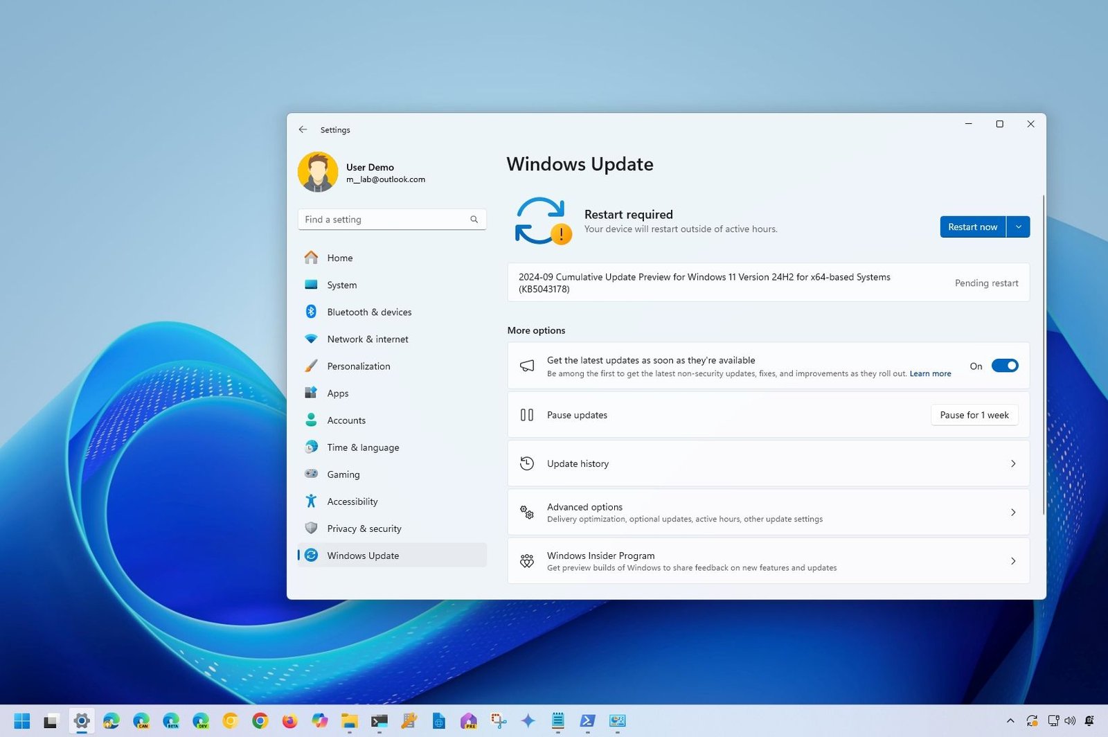Expand Advanced options with its chevron
This screenshot has height=737, width=1108.
coord(1013,513)
